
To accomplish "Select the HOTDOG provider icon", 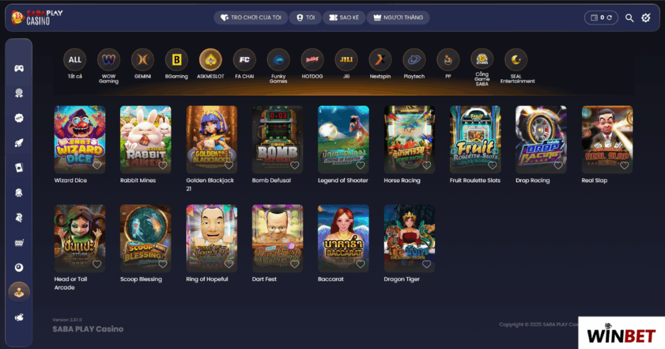I will pyautogui.click(x=312, y=60).
